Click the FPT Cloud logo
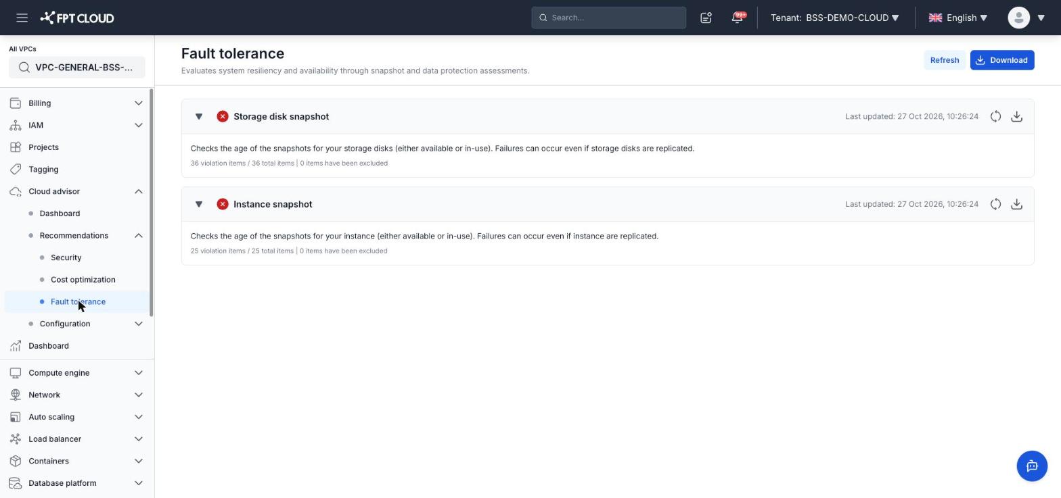1061x498 pixels. [x=77, y=18]
